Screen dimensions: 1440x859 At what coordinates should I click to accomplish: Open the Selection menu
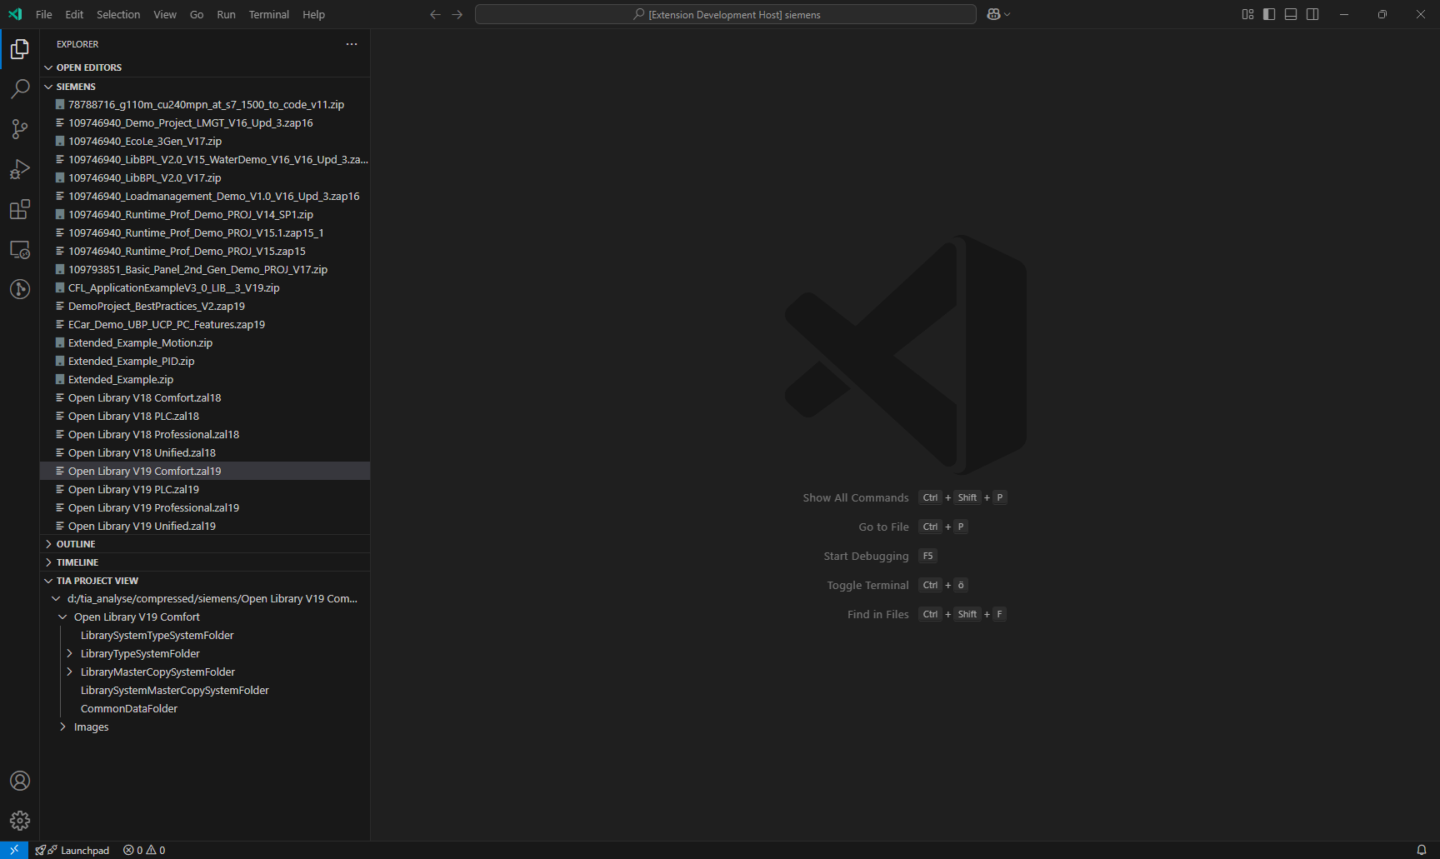click(118, 14)
